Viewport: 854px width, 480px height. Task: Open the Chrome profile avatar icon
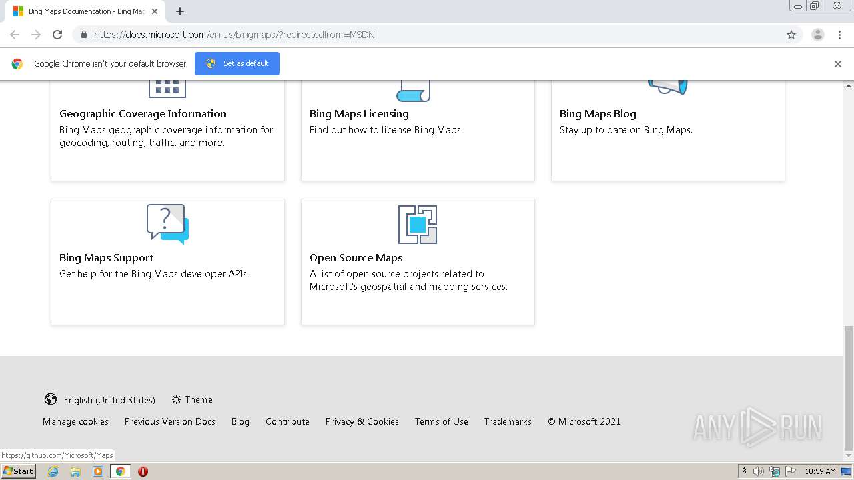click(818, 35)
